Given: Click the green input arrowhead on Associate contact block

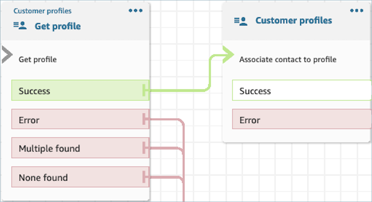Looking at the screenshot, I should coord(228,55).
